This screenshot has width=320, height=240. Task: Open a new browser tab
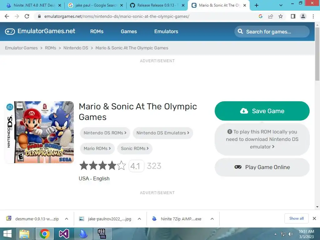(257, 5)
